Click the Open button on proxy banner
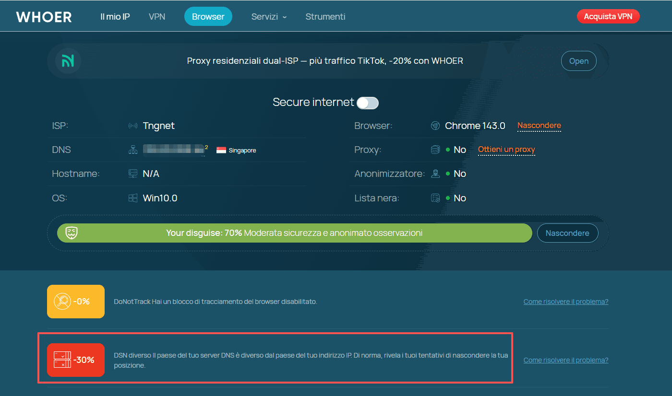Image resolution: width=672 pixels, height=396 pixels. tap(579, 61)
